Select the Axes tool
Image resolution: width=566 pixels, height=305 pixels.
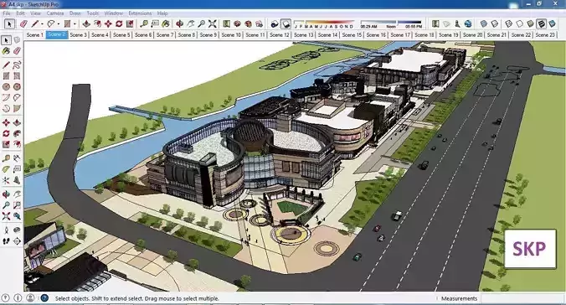(6, 180)
